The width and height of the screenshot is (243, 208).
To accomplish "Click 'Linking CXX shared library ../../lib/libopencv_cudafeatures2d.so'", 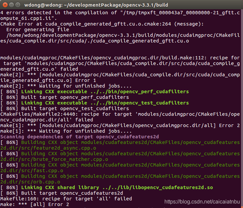I will tap(117, 187).
